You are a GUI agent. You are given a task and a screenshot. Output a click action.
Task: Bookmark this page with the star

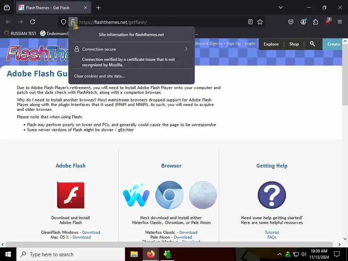point(260,22)
